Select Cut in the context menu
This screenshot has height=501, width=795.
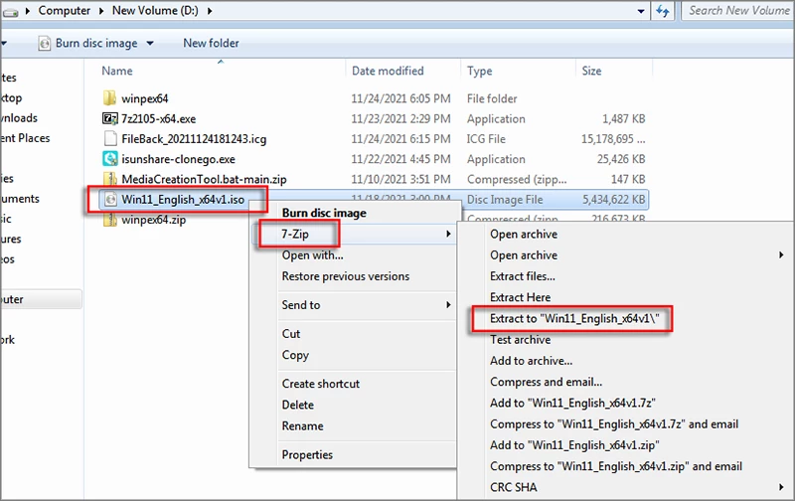(291, 334)
